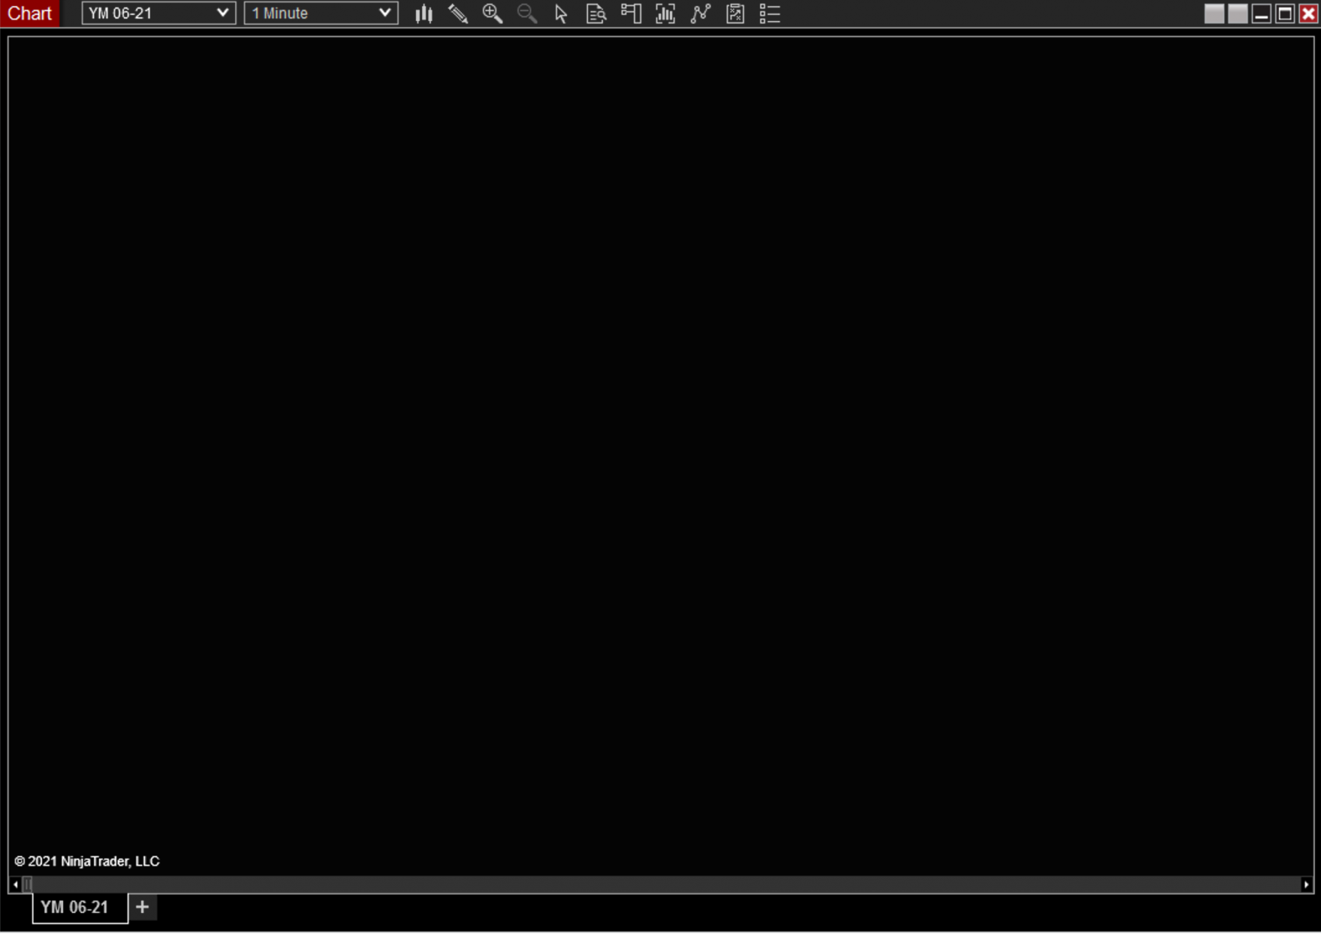Select the YM 06-21 chart tab

(x=75, y=907)
